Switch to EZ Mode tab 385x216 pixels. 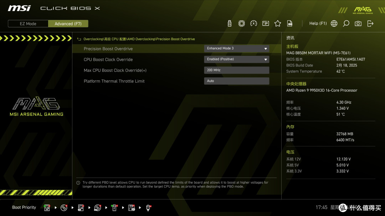click(28, 24)
